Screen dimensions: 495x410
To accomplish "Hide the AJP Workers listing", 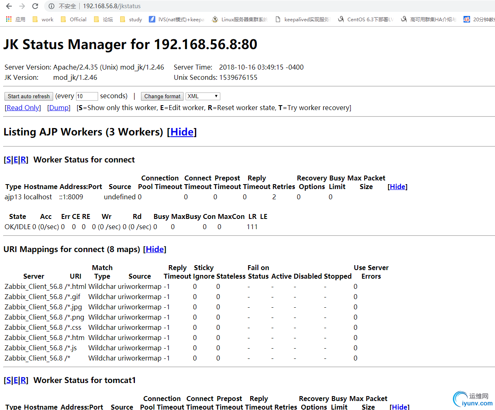I will pyautogui.click(x=182, y=132).
